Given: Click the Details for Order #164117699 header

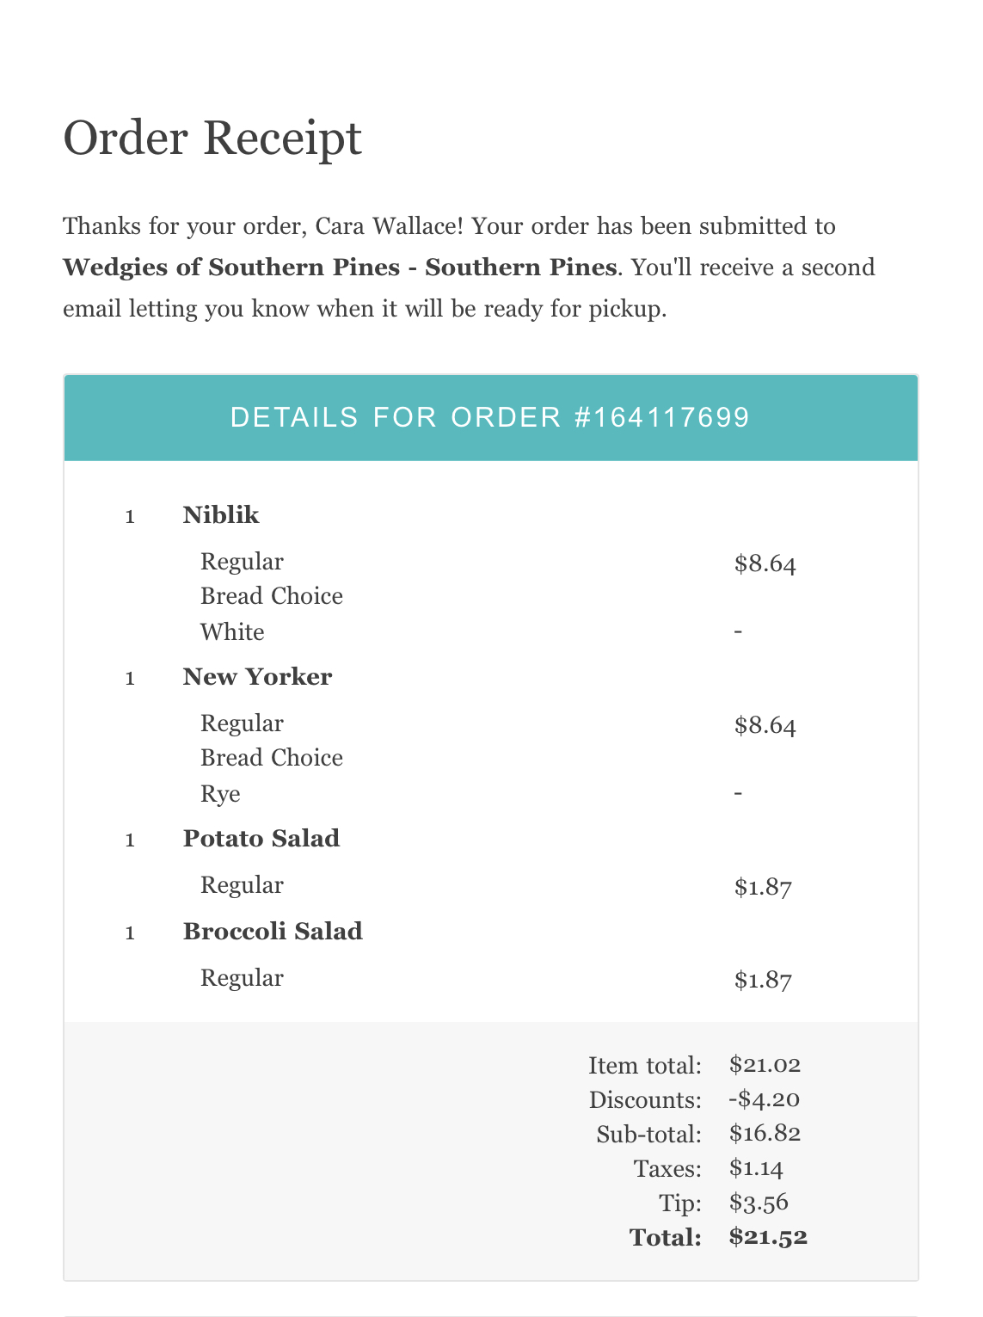Looking at the screenshot, I should pos(490,417).
